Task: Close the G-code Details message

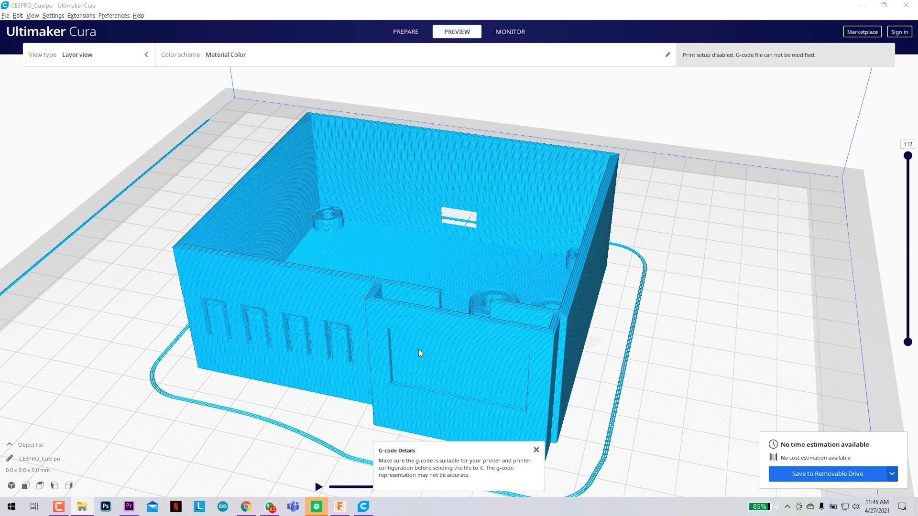Action: click(536, 450)
